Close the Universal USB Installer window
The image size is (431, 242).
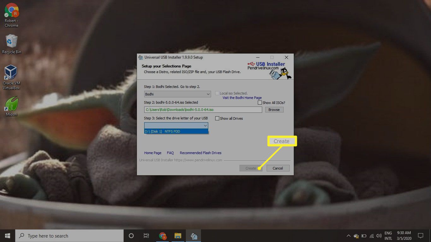(x=286, y=57)
